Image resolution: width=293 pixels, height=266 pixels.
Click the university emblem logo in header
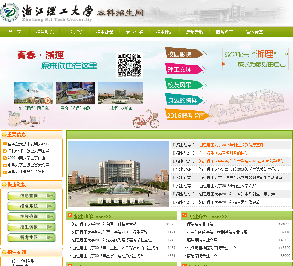tap(10, 12)
